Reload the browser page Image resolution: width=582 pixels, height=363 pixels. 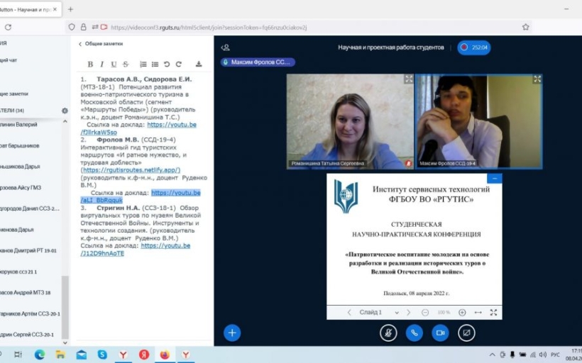(x=8, y=27)
